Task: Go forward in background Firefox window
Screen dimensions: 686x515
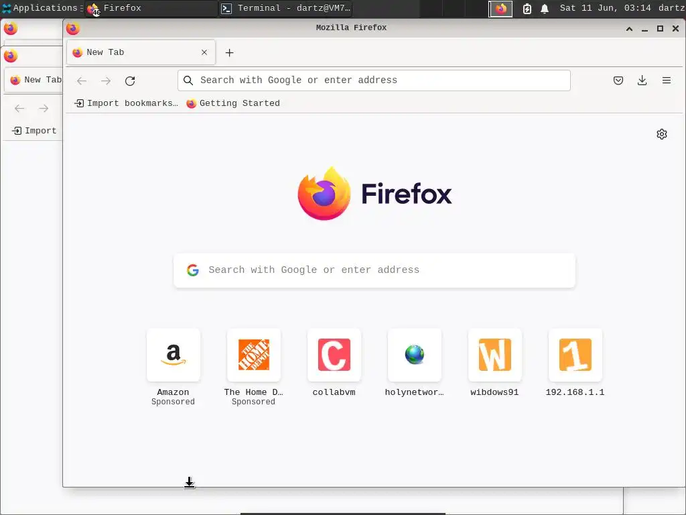Action: point(44,108)
